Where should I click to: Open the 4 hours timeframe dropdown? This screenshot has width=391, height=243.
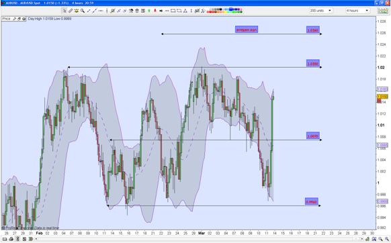click(357, 11)
